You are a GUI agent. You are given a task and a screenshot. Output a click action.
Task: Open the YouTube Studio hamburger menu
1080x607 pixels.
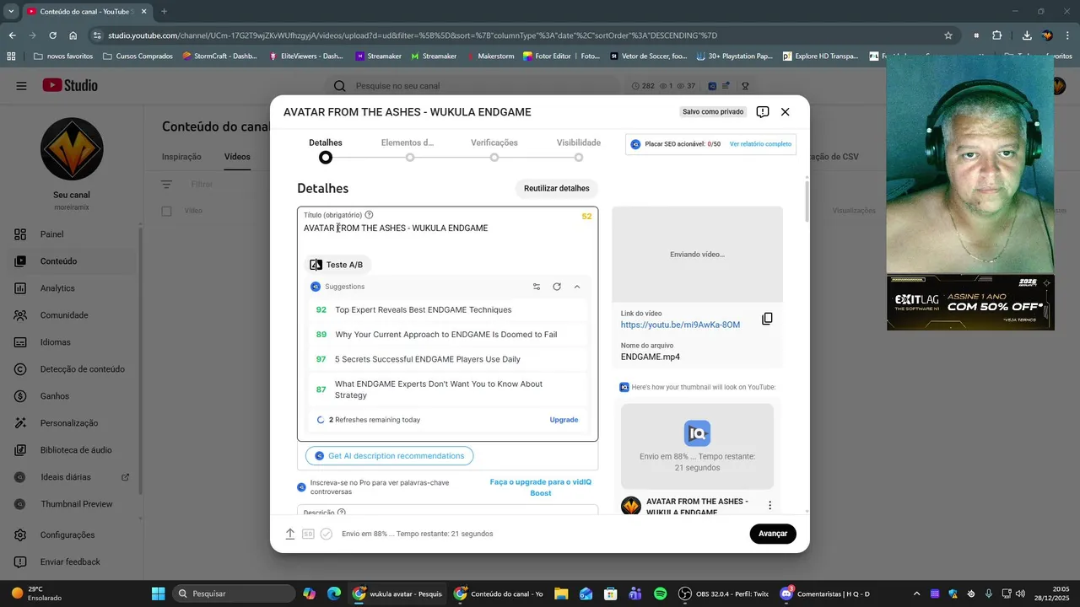point(21,85)
